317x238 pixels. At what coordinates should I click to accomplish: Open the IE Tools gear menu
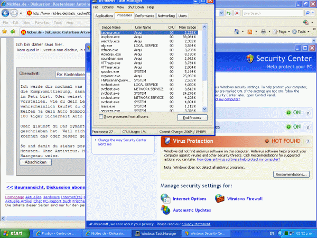tap(301, 32)
